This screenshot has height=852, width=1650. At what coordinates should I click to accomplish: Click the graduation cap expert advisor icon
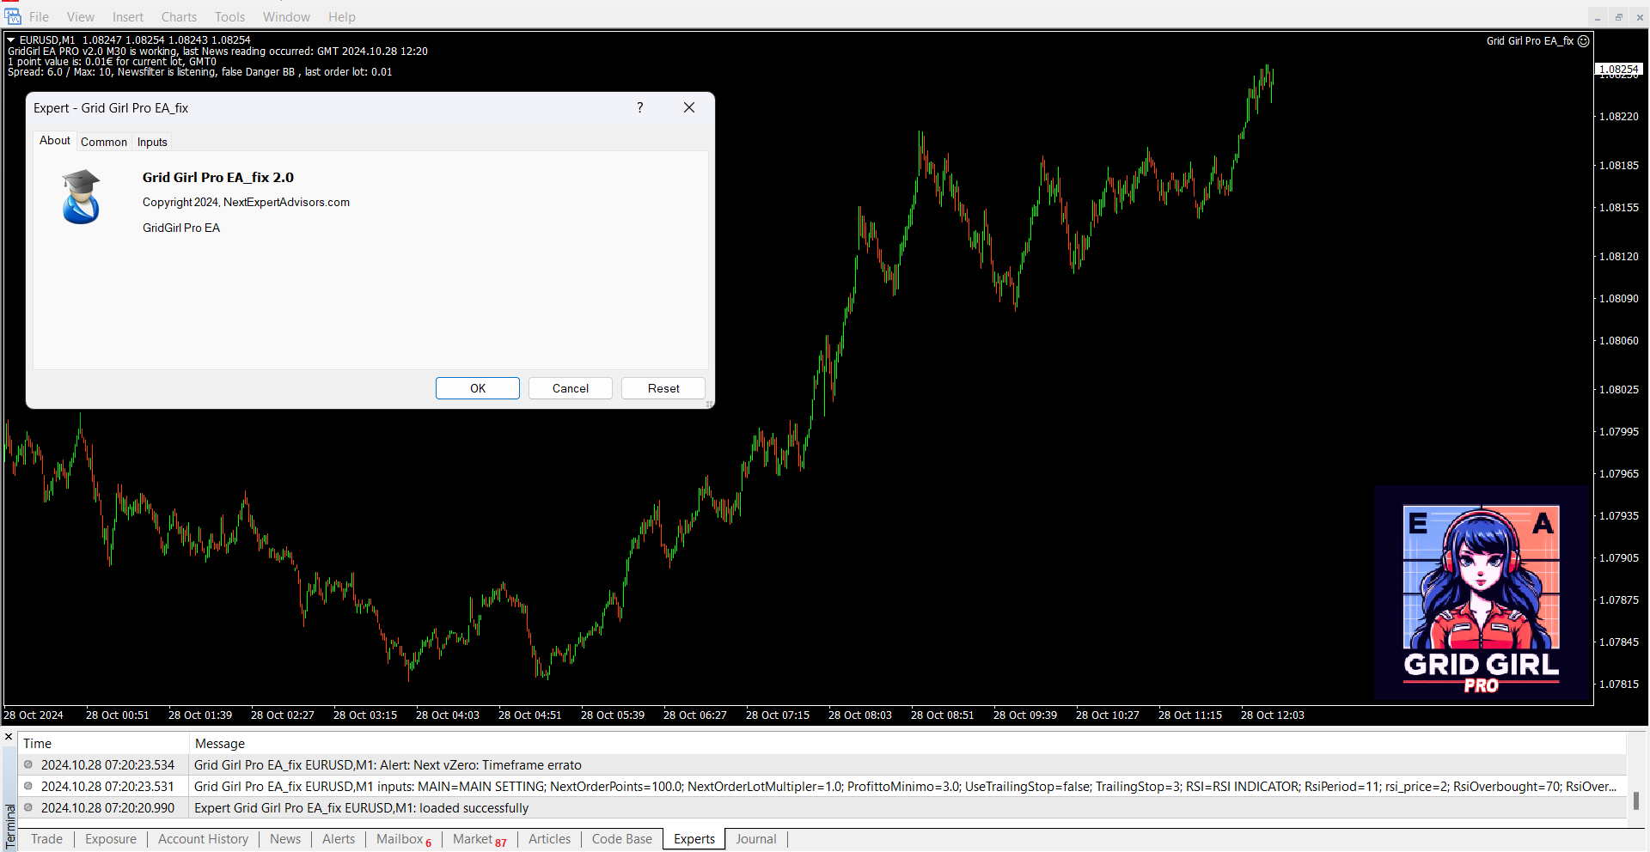pos(81,197)
